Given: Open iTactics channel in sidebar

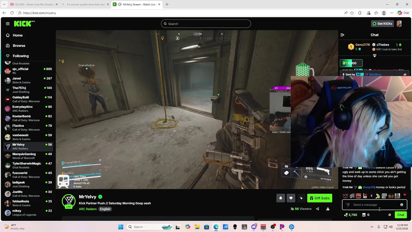Looking at the screenshot, I should coord(28,128).
